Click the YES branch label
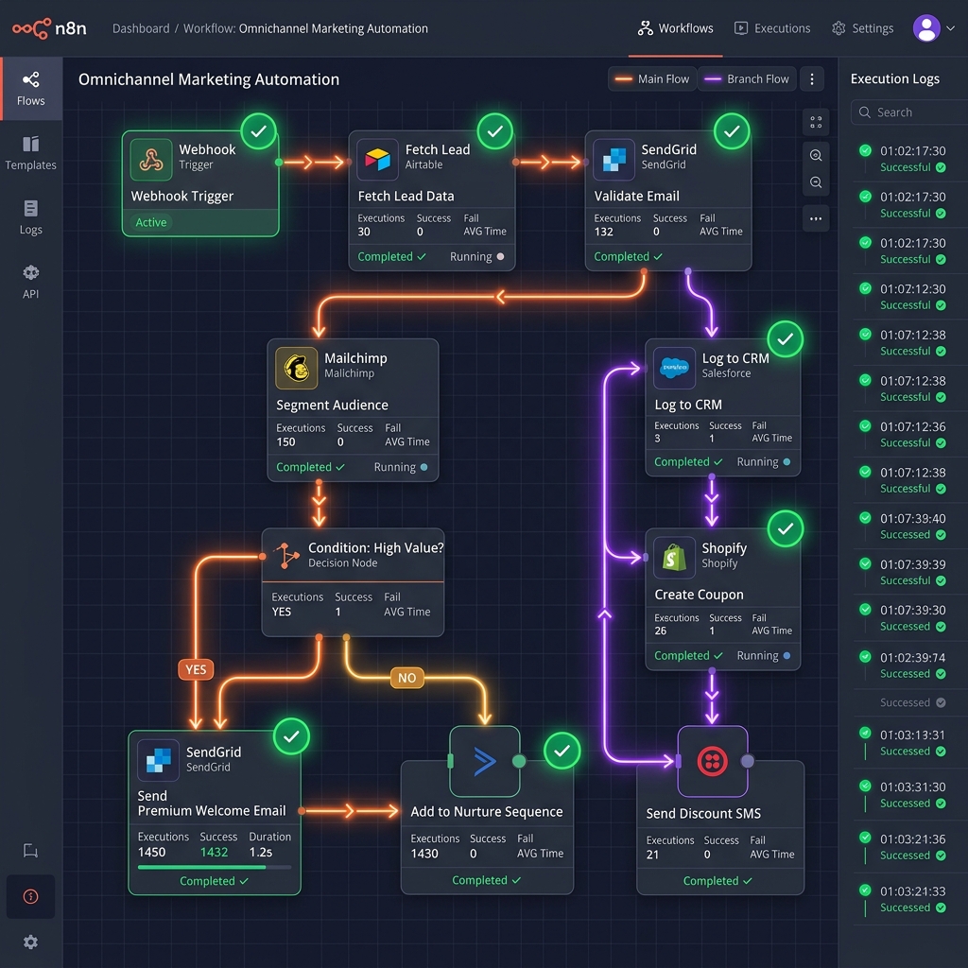The image size is (968, 968). point(196,670)
